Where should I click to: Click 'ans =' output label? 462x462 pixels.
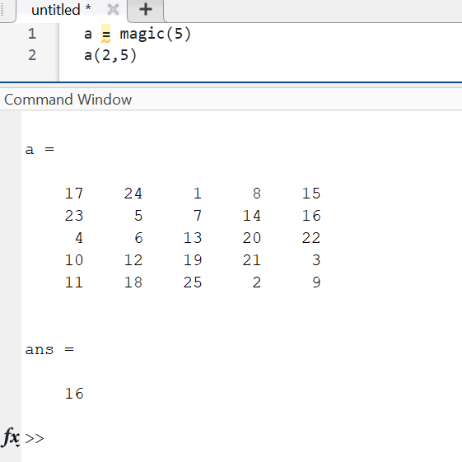(49, 350)
